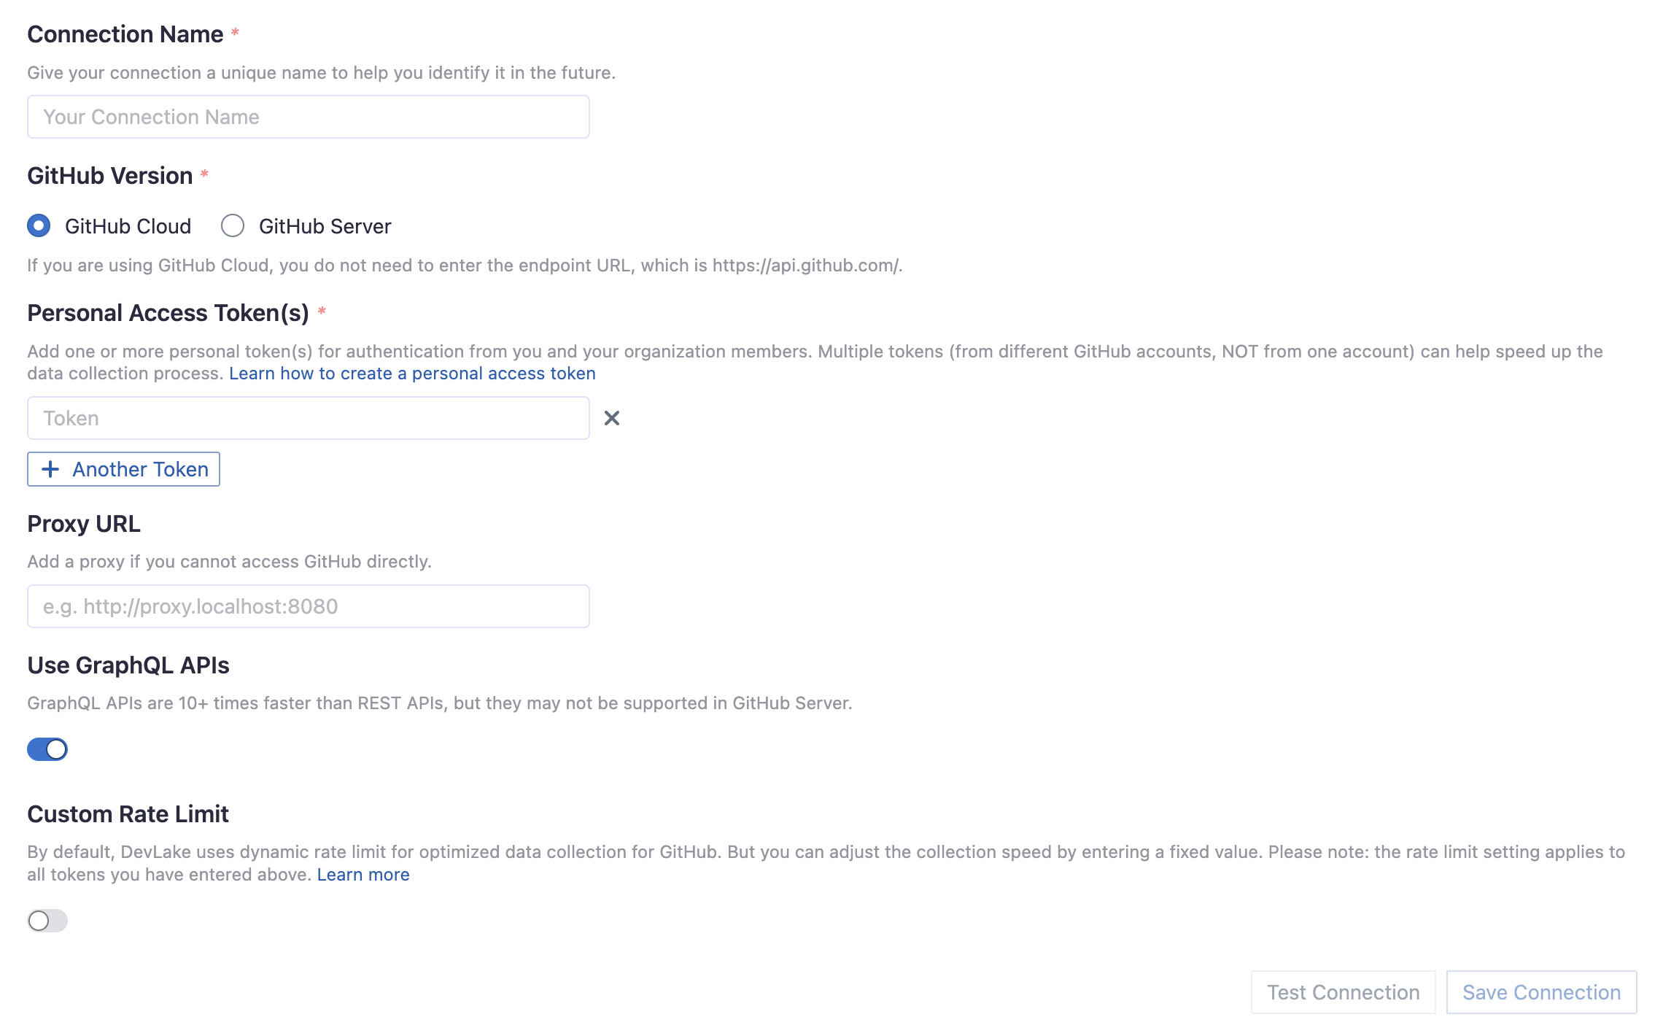Click the Custom Rate Limit heading
The width and height of the screenshot is (1663, 1036).
[x=128, y=814]
